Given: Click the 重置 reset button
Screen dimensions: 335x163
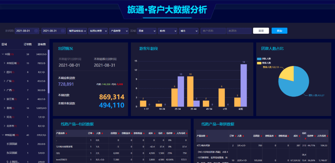Looking at the screenshot, I should point(261,31).
